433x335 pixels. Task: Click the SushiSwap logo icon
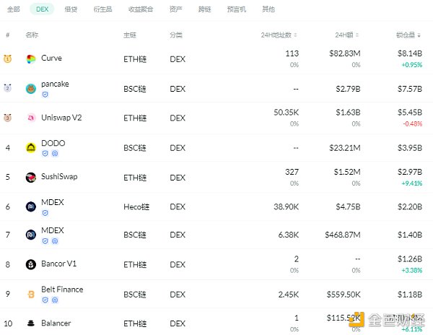point(30,178)
